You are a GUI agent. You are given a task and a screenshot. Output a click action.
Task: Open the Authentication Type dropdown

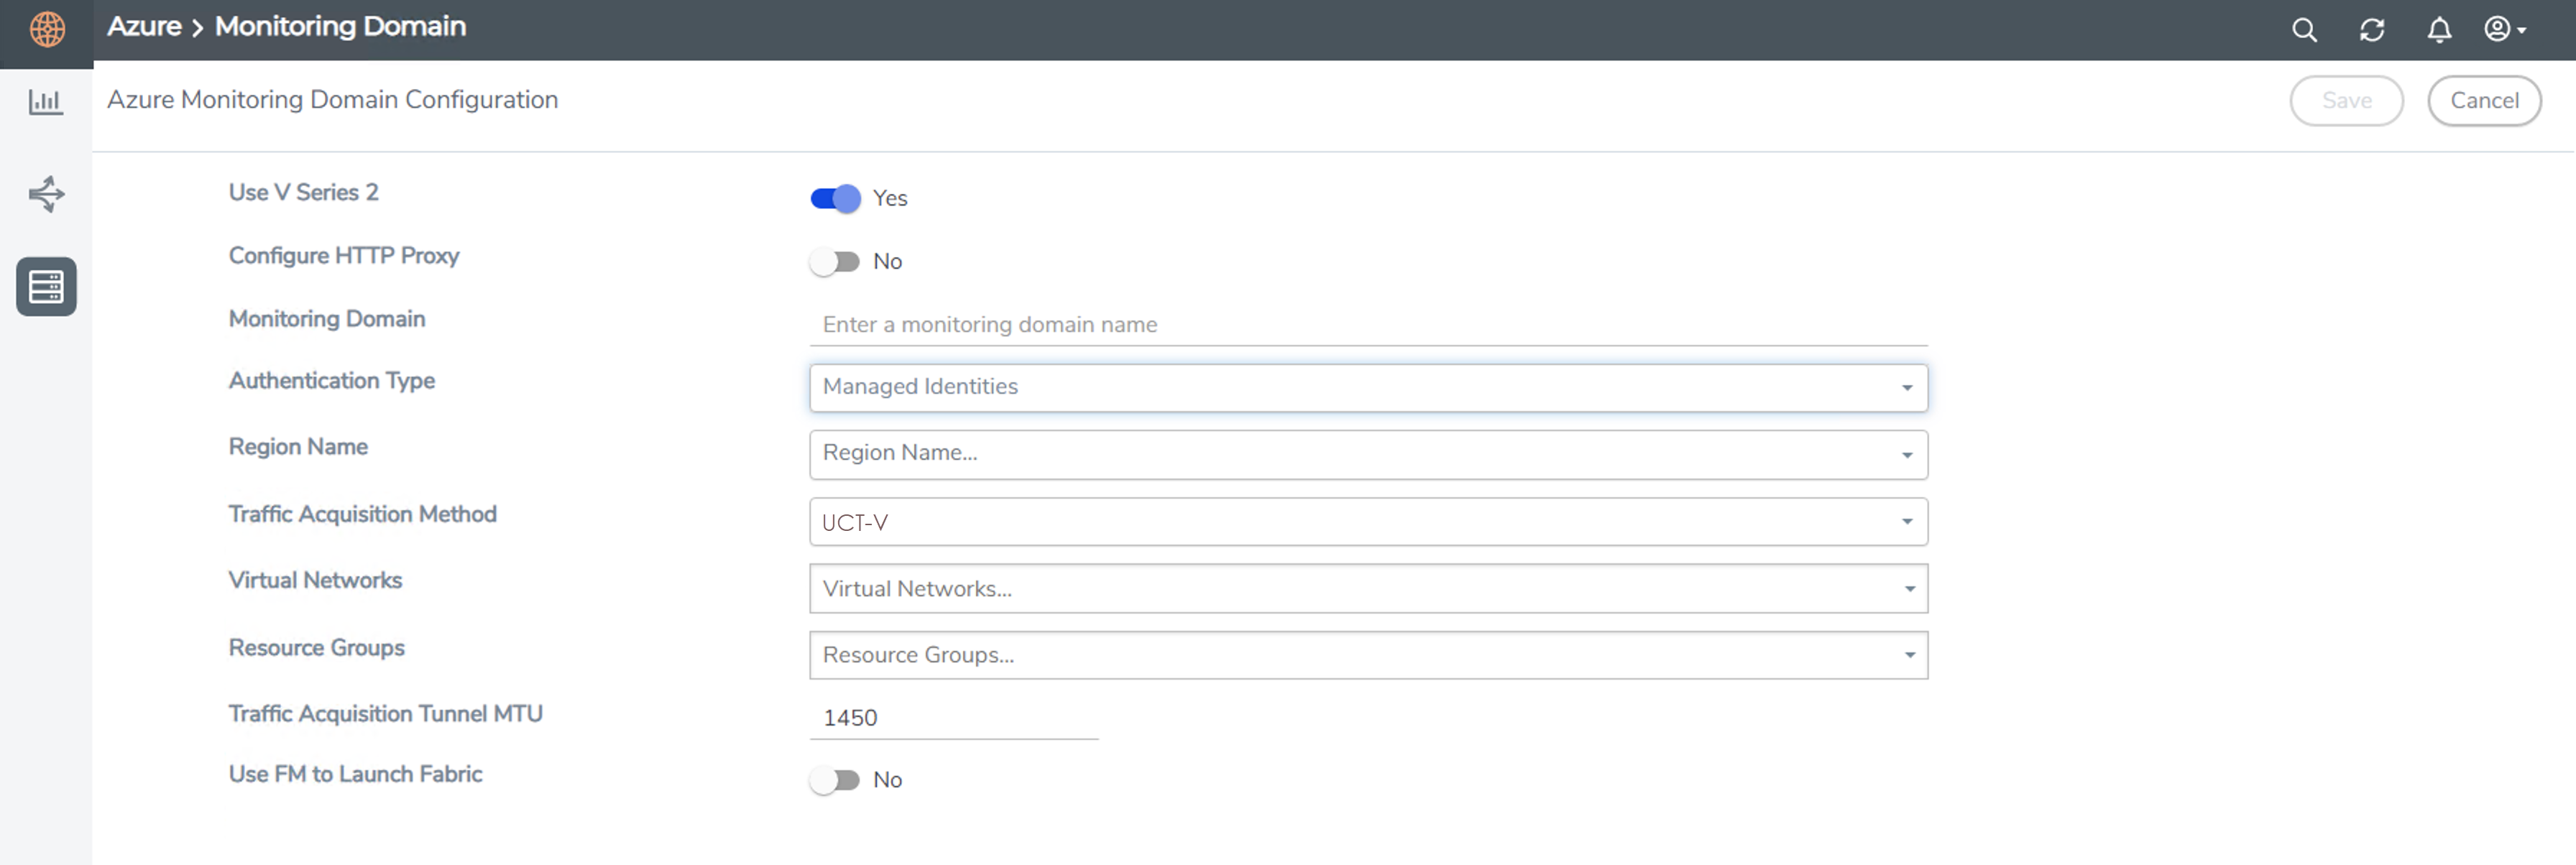pos(1367,388)
